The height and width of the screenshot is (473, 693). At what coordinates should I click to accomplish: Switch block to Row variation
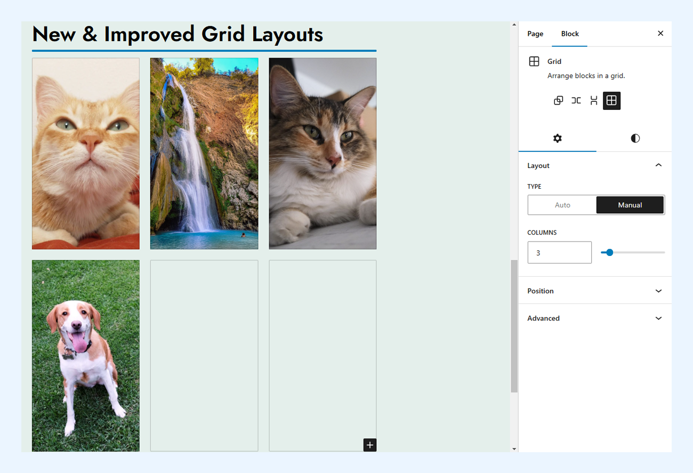click(x=576, y=100)
